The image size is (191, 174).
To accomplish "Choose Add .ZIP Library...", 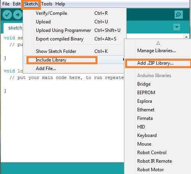I will (x=158, y=63).
